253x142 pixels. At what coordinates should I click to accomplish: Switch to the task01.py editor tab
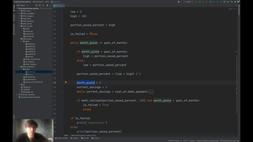[59, 5]
